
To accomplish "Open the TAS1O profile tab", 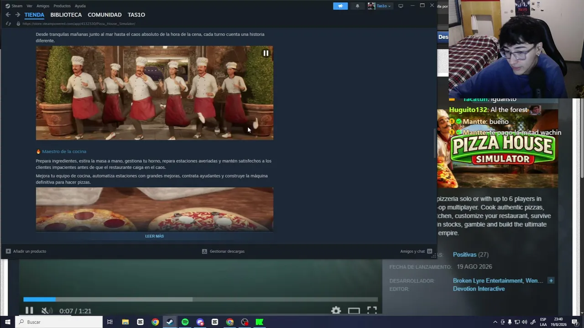I will [136, 15].
